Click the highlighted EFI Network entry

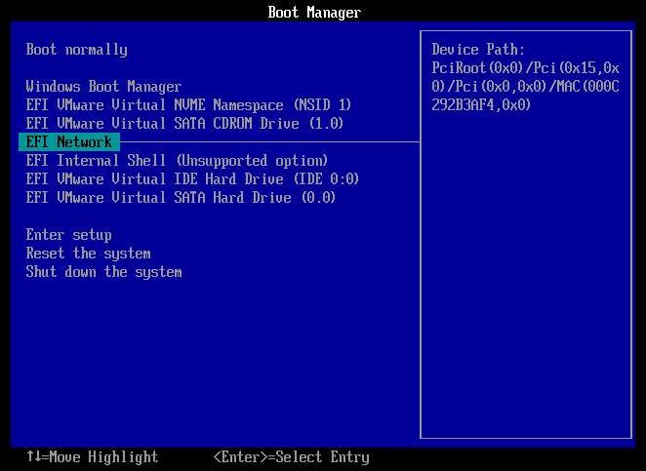(68, 142)
